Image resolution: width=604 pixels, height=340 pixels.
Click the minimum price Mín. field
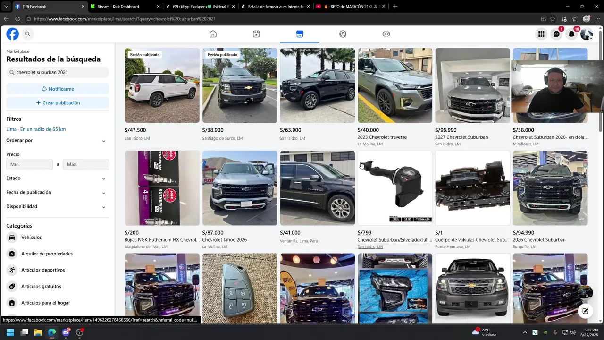(x=29, y=164)
